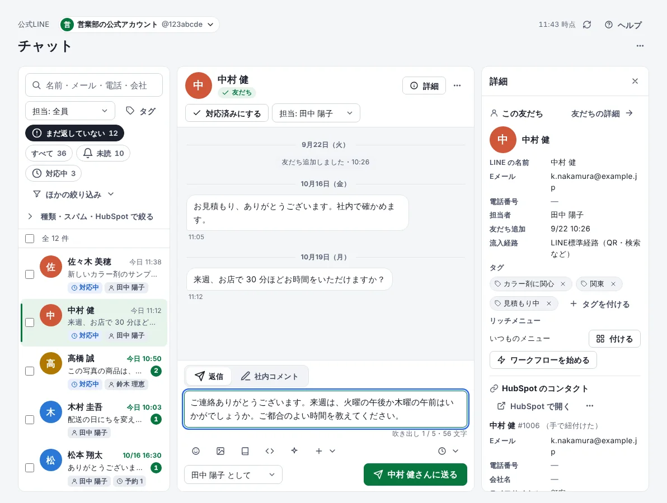Check the 中村 健 conversation checkbox

[30, 322]
